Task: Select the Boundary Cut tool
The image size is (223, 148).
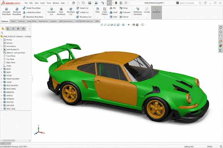Action: click(84, 17)
